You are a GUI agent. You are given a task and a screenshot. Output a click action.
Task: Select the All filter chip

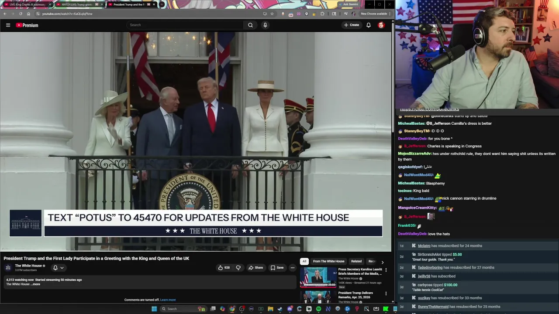click(x=304, y=261)
